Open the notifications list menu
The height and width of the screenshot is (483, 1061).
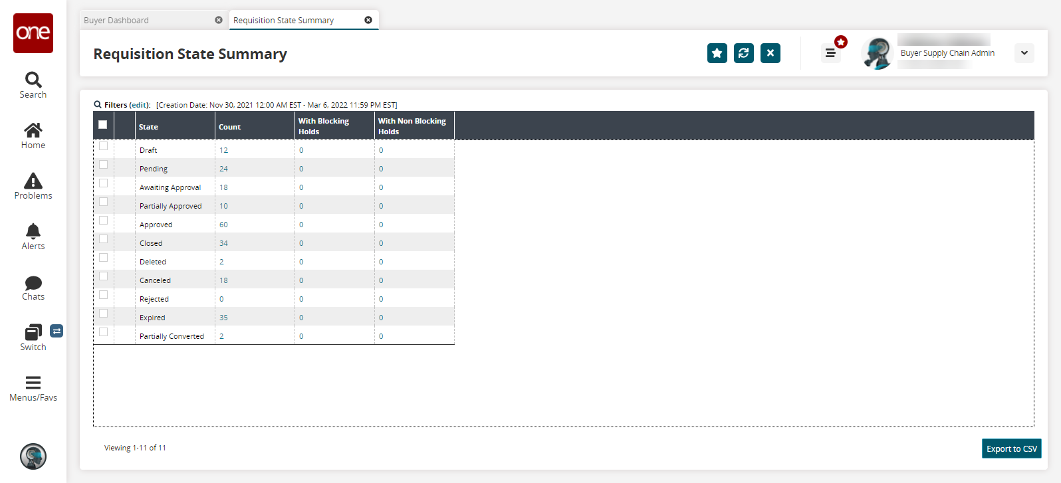pyautogui.click(x=830, y=53)
